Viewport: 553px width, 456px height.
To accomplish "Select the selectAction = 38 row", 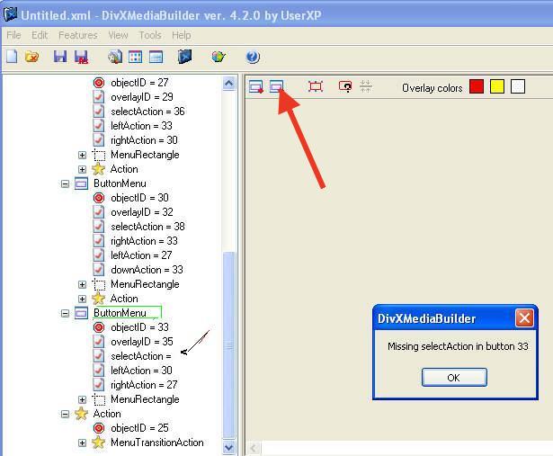I will 147,227.
